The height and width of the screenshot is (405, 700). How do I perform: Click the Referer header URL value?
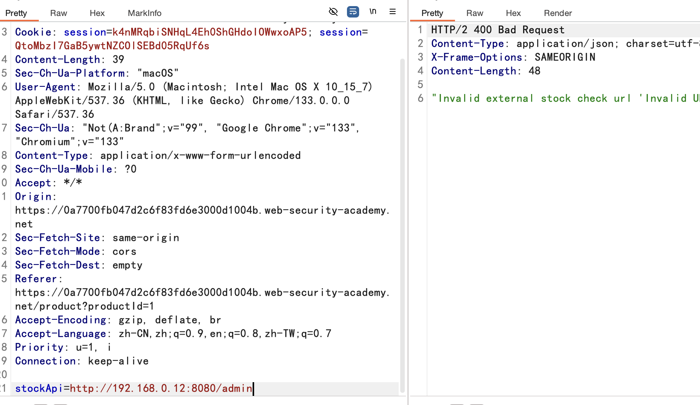pos(202,293)
